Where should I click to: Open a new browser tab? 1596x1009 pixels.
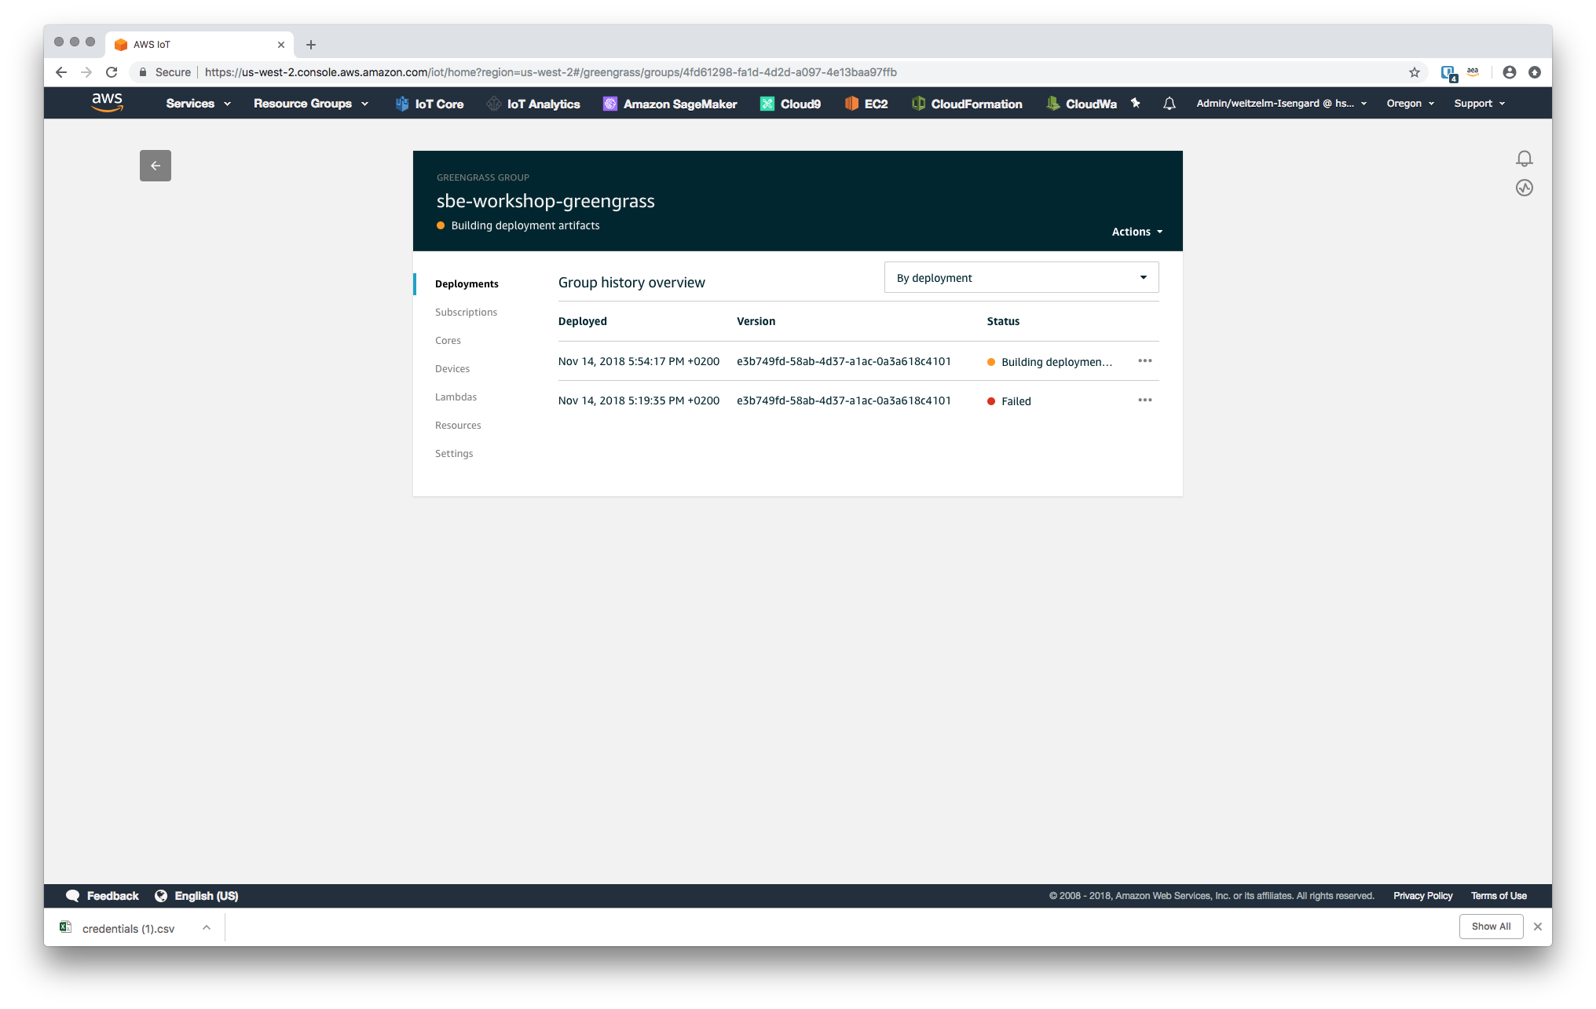click(x=311, y=45)
